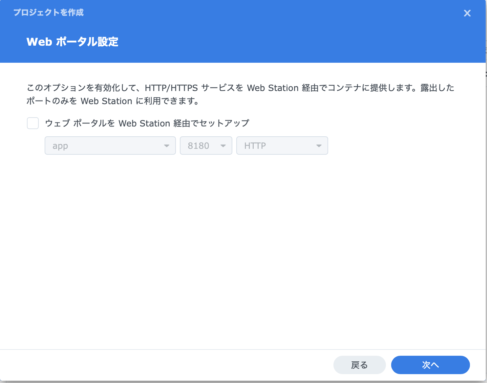The image size is (487, 383).
Task: Tick the web portal activation checkbox
Action: click(33, 123)
